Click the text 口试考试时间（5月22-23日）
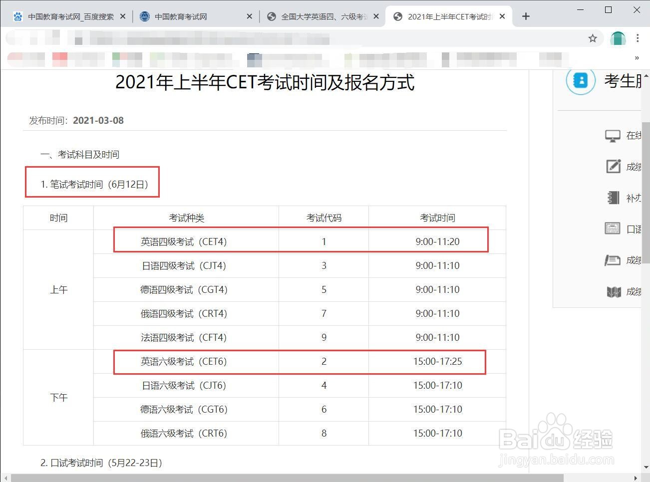This screenshot has height=482, width=650. point(106,463)
